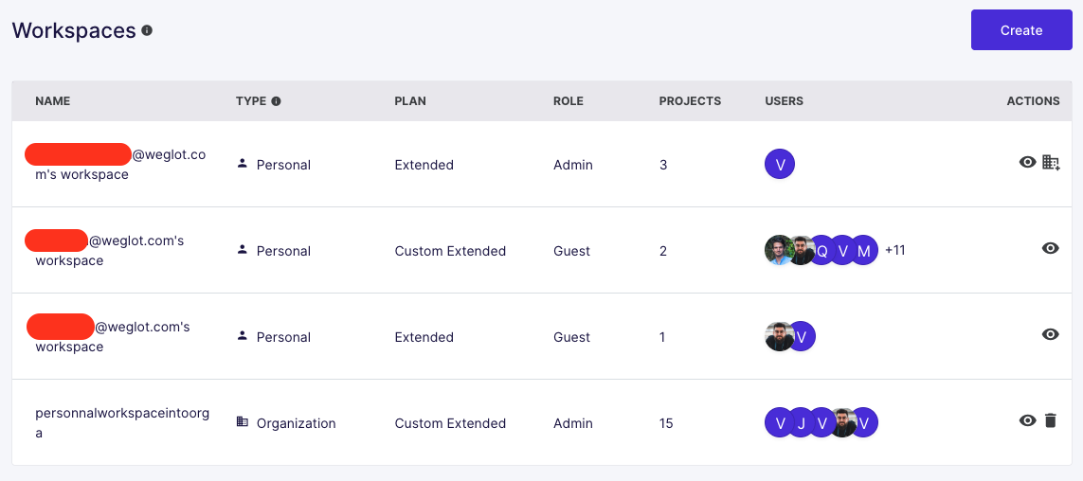Viewport: 1083px width, 481px height.
Task: Click the Q avatar in second workspace
Action: [821, 251]
